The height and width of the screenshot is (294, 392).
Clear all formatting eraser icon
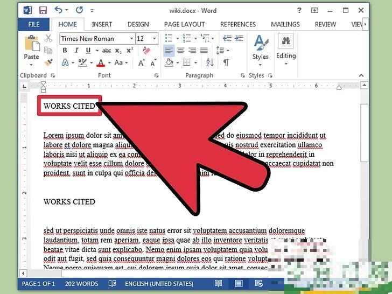[146, 50]
